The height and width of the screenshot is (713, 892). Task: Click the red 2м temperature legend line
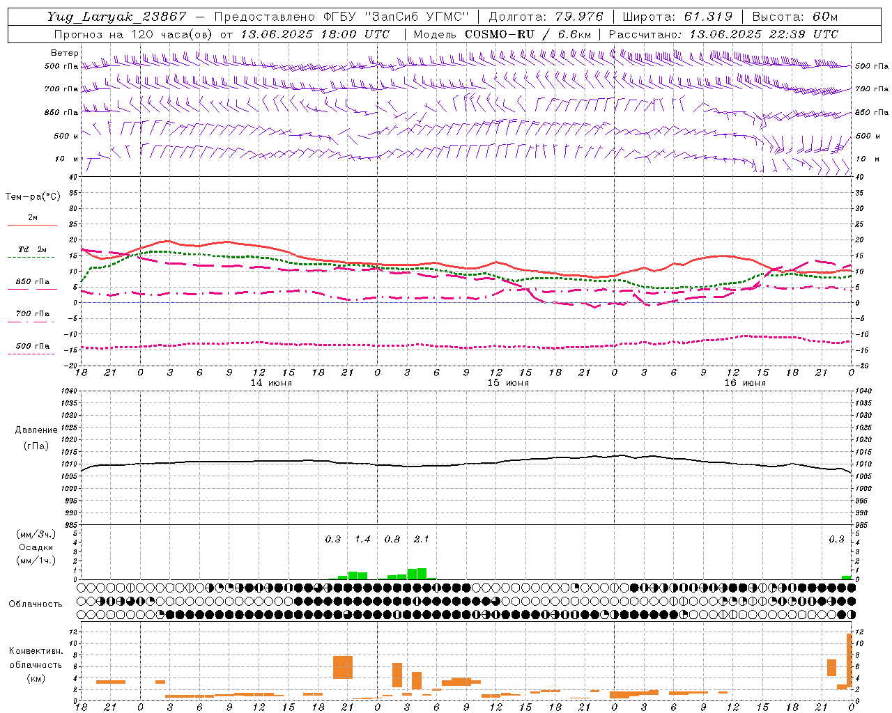32,226
